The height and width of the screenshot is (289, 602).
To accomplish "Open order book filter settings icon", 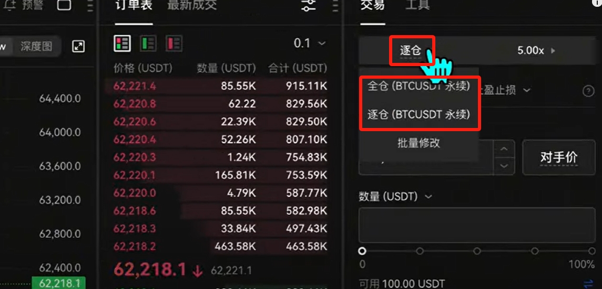I will coord(308,5).
